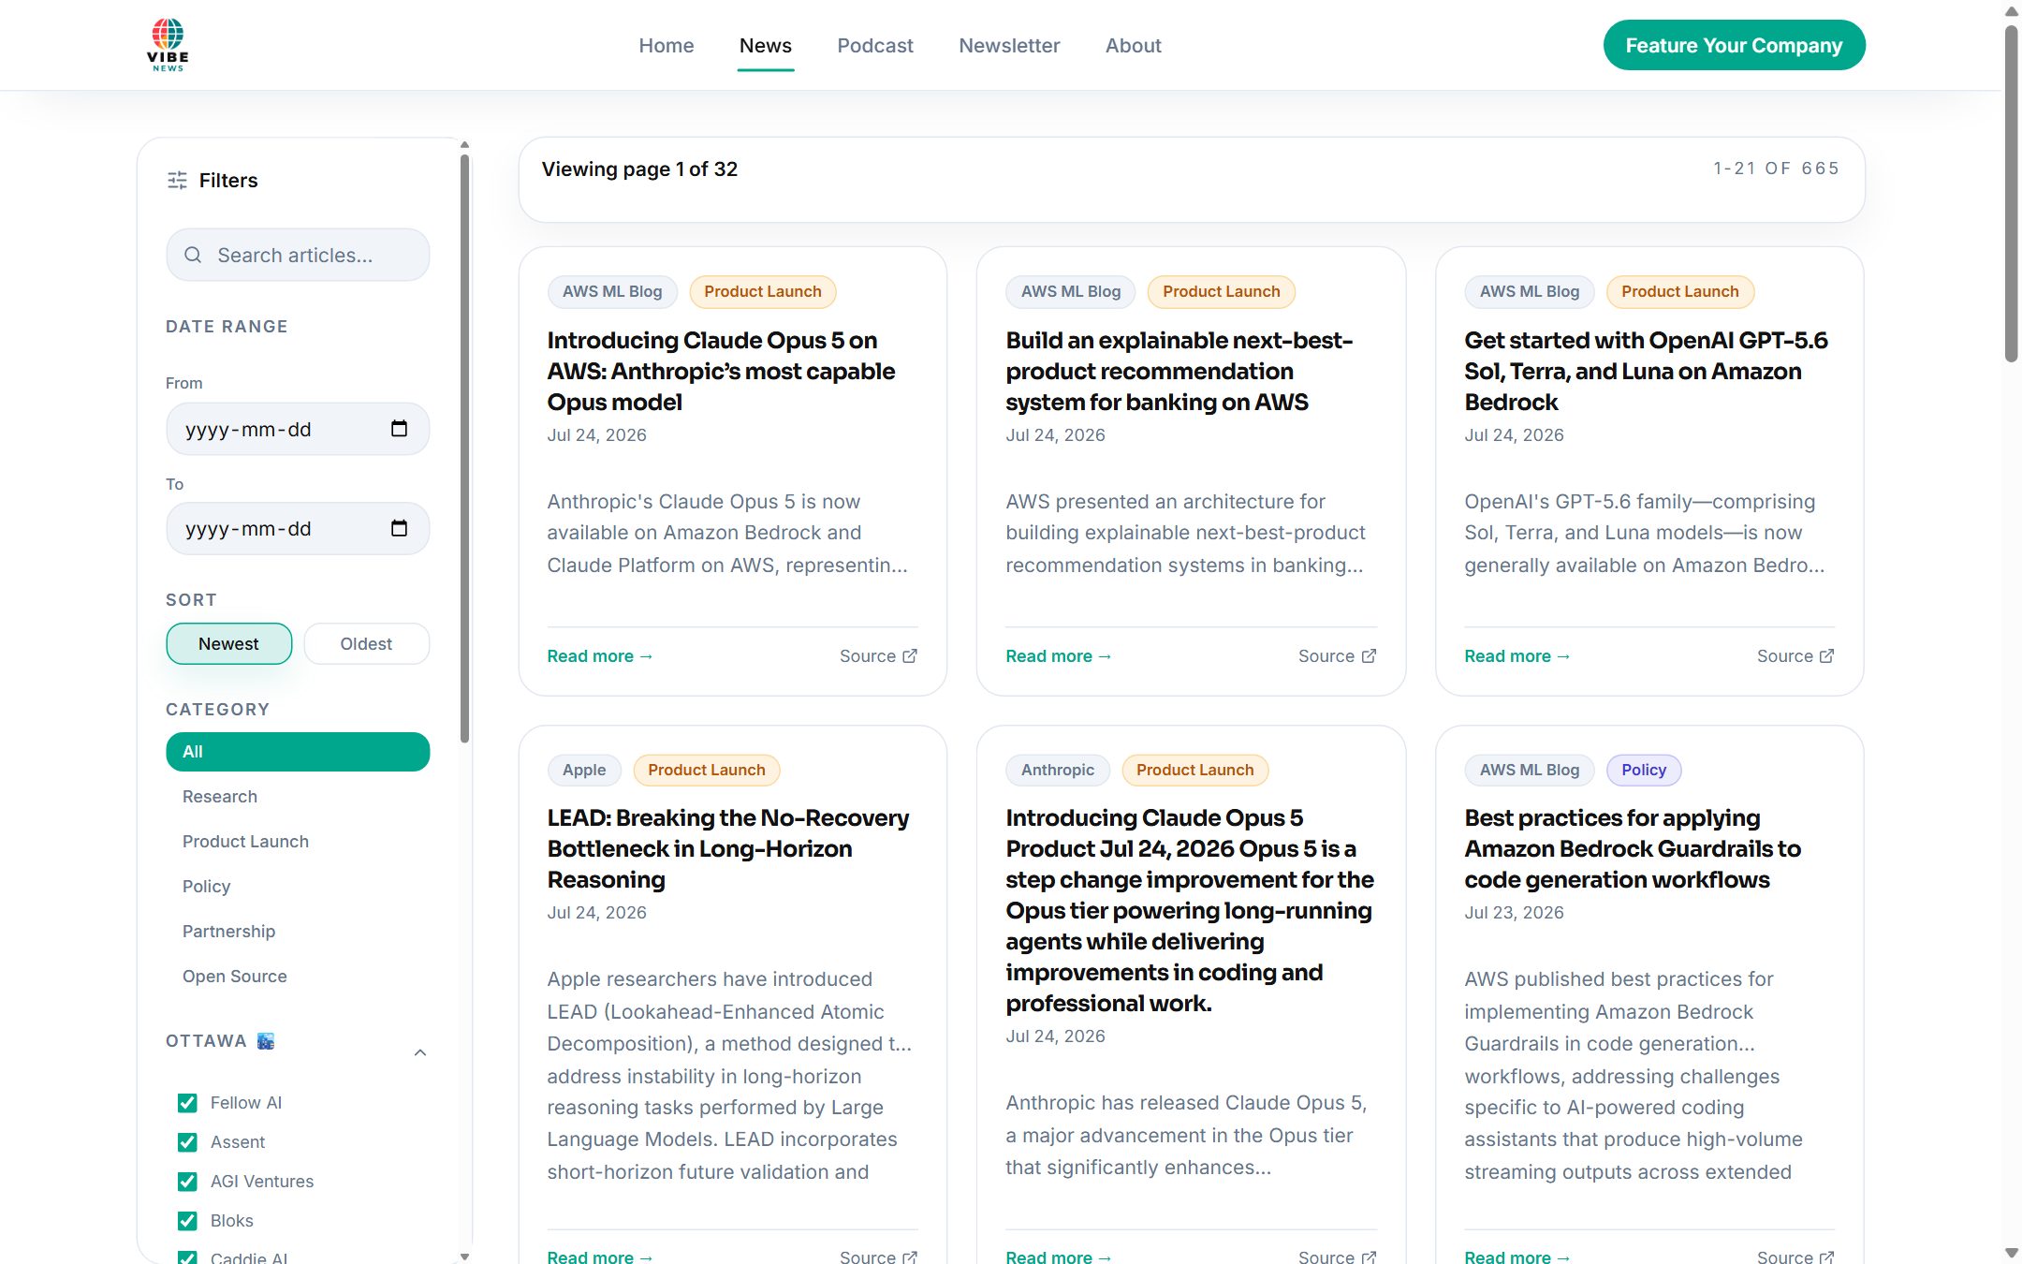The width and height of the screenshot is (2022, 1264).
Task: Click Feature Your Company button
Action: tap(1734, 45)
